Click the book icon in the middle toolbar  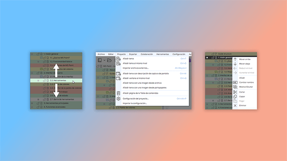click(100, 60)
